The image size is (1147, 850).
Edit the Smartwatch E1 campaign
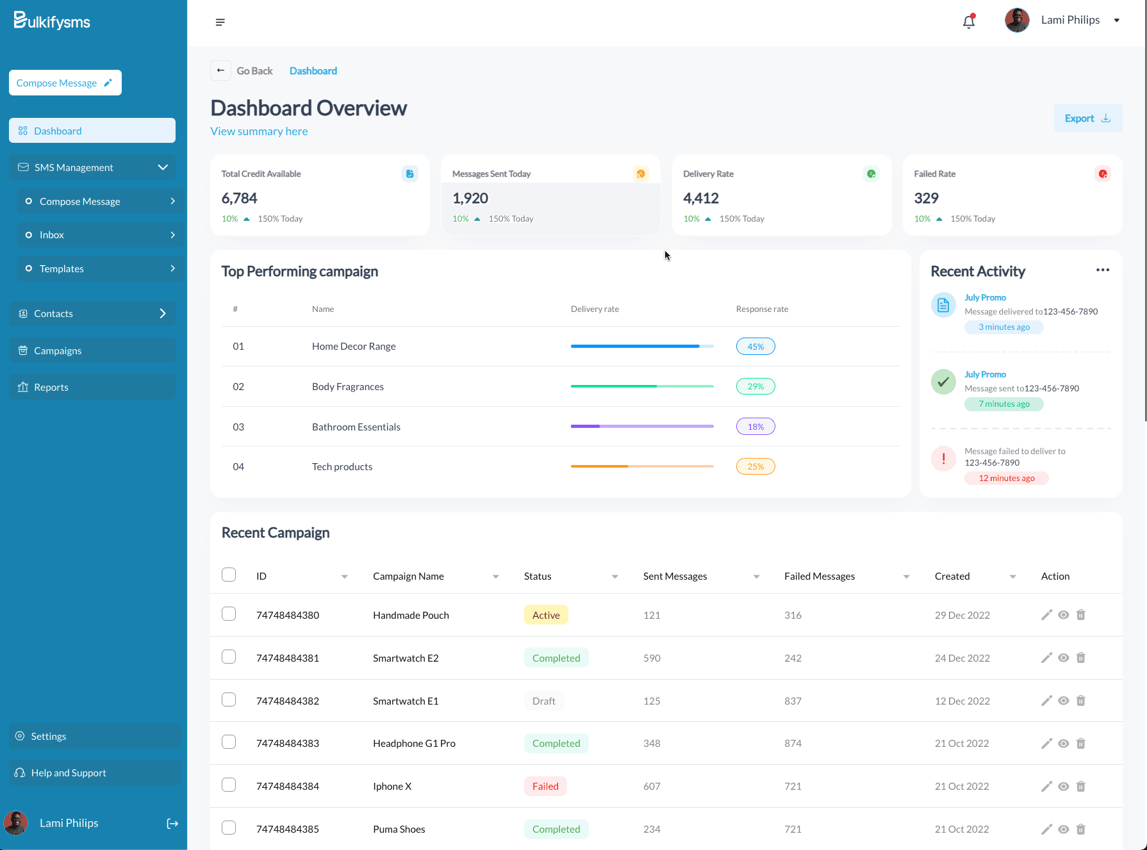(x=1046, y=701)
